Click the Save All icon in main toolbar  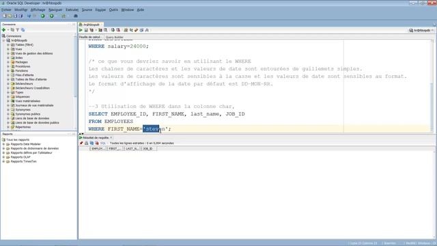20,16
